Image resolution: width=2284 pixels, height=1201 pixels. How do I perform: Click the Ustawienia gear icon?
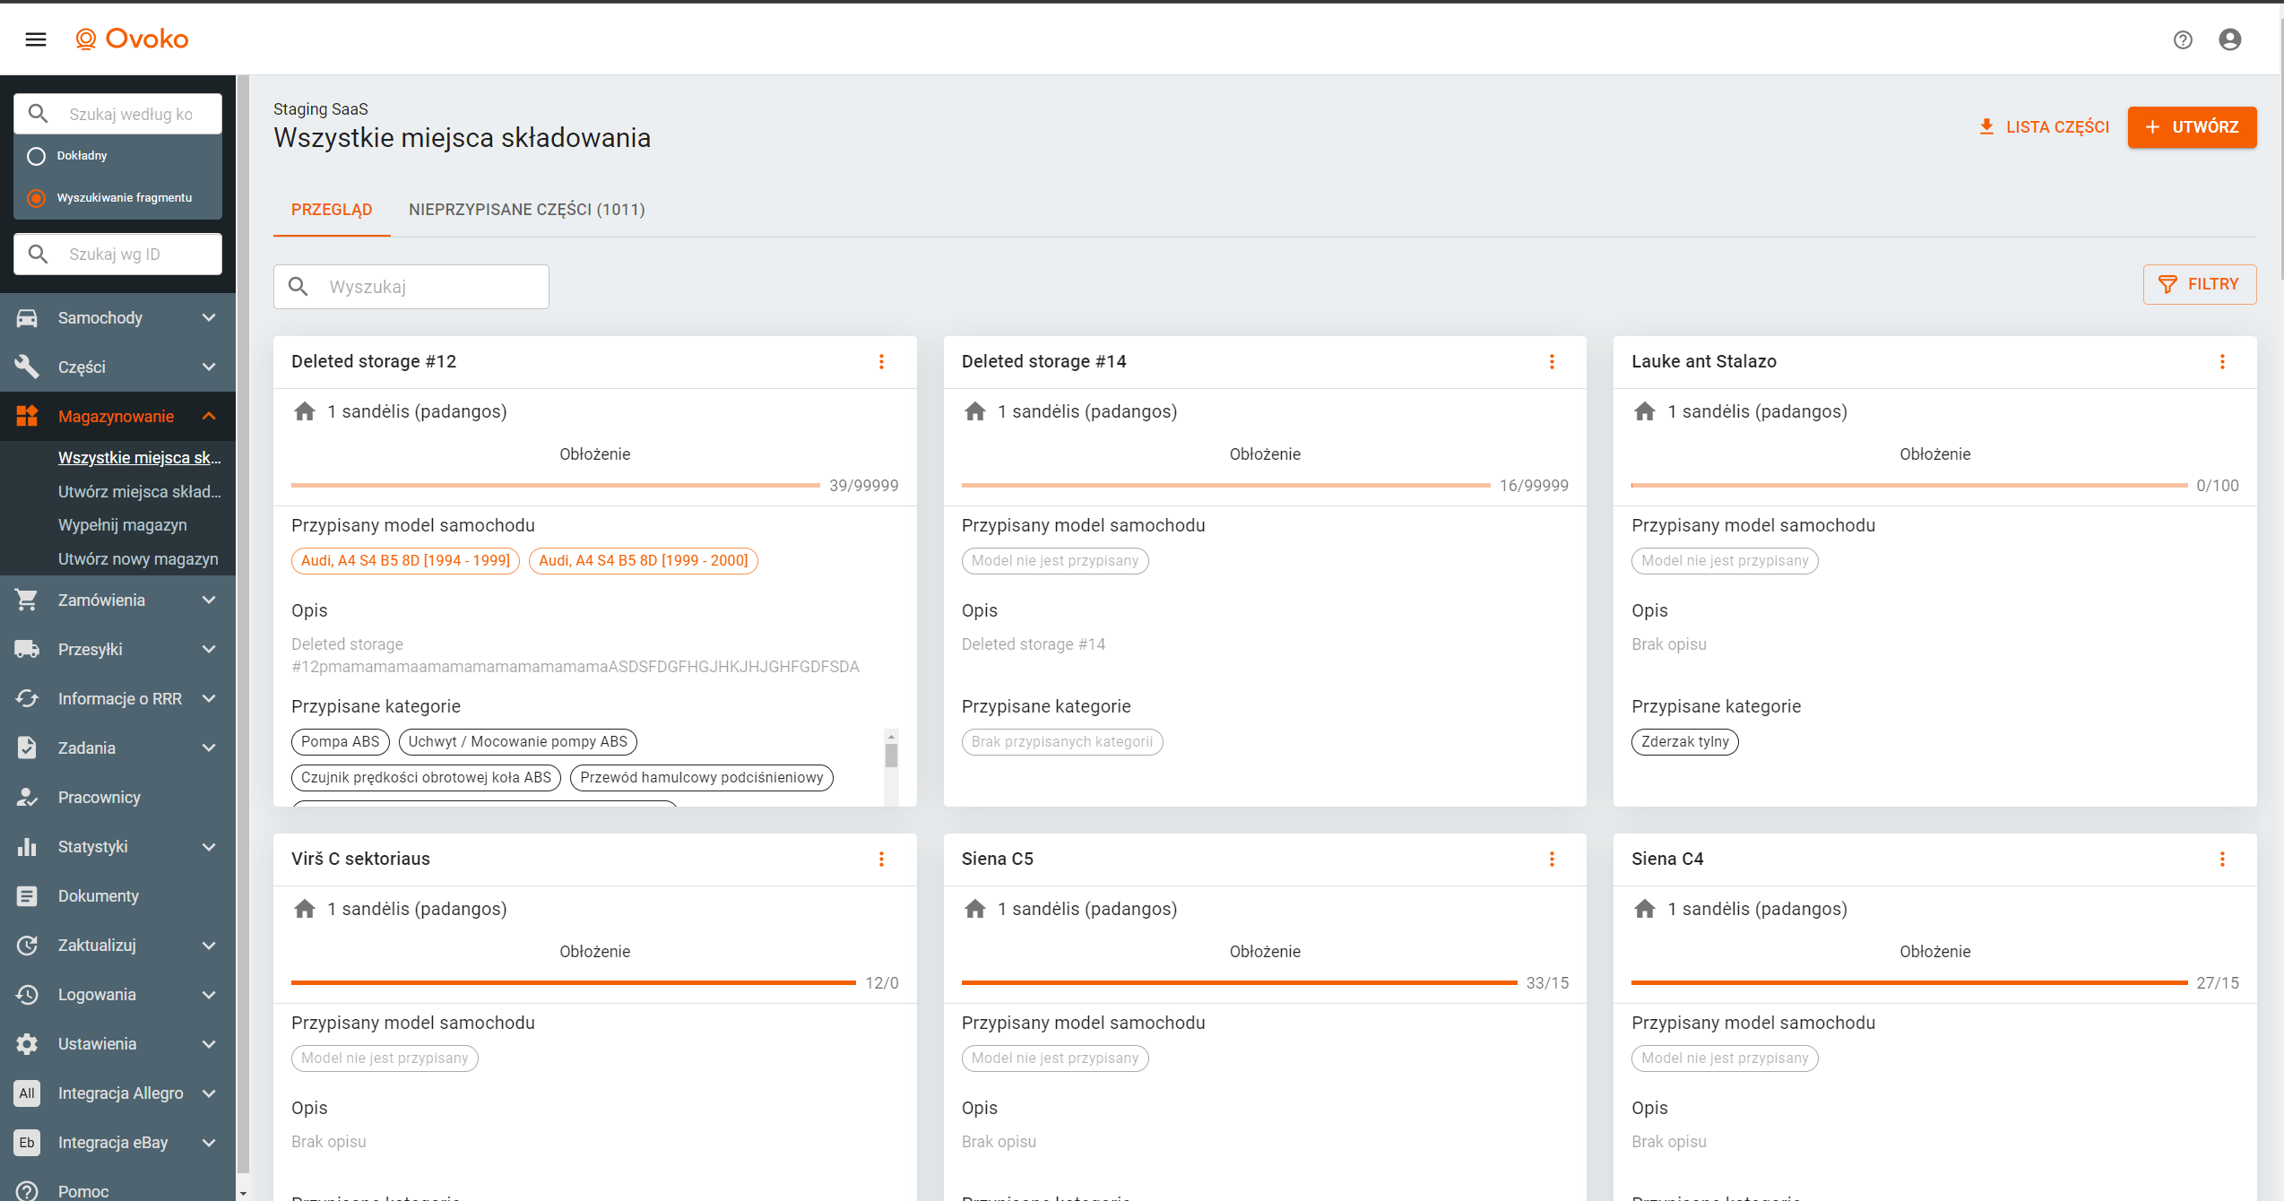27,1044
